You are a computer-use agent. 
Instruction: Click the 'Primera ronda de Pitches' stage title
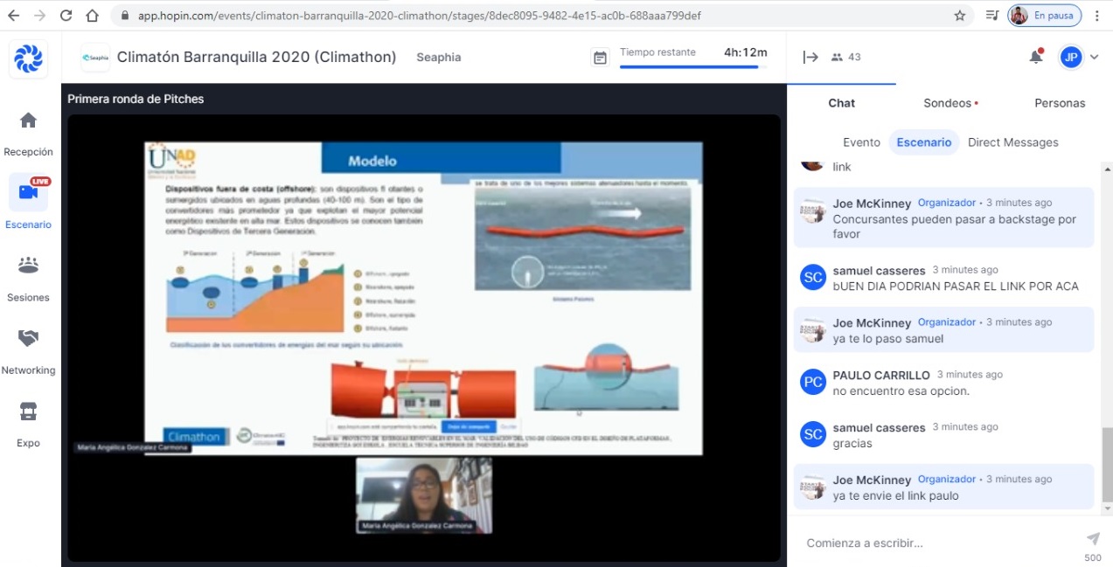[136, 99]
